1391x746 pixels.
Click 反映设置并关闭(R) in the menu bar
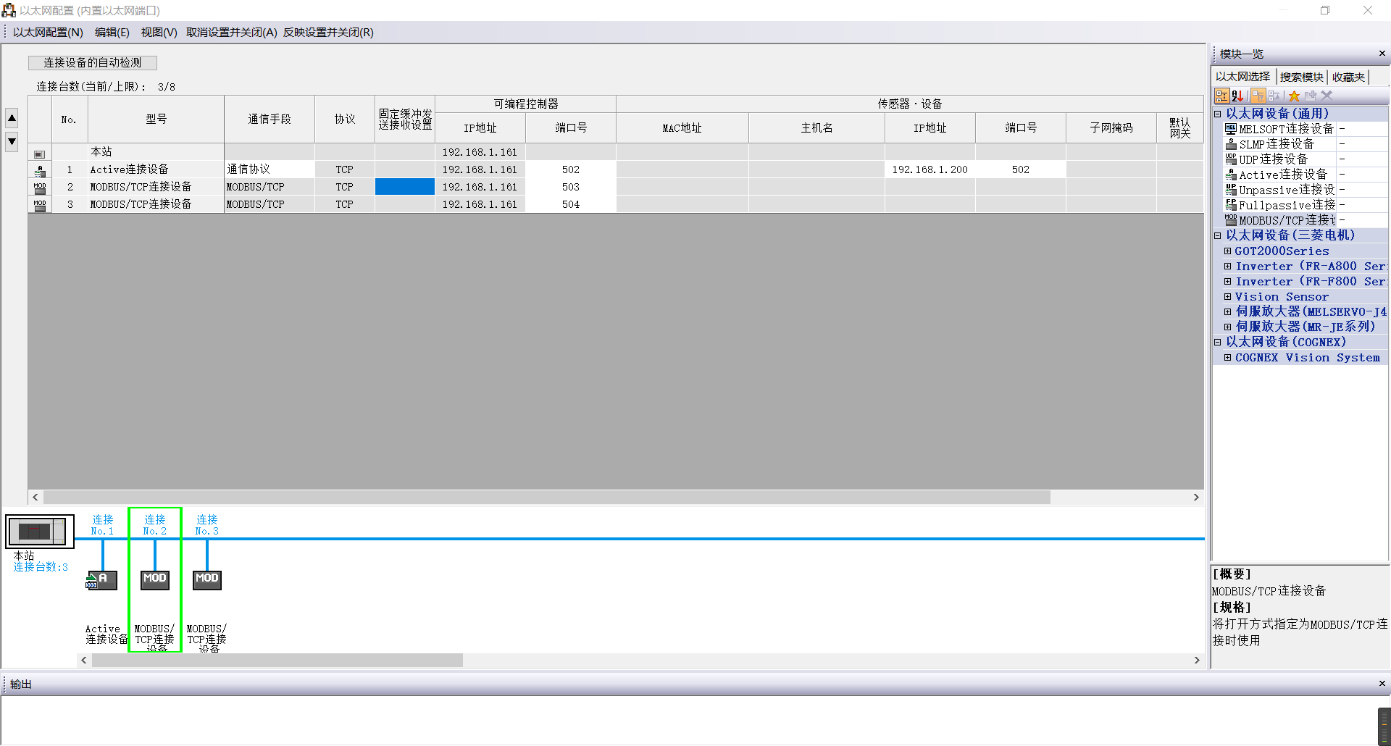point(328,33)
